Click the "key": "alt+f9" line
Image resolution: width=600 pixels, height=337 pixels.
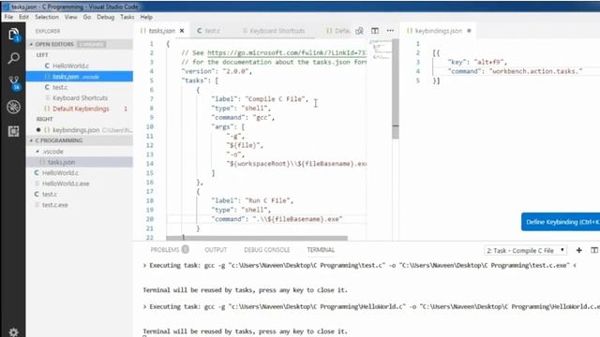(x=477, y=62)
